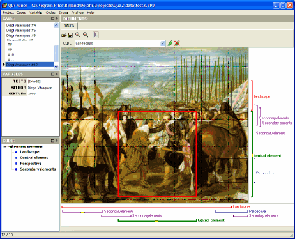Image resolution: width=295 pixels, height=239 pixels.
Task: Click the 12 / 13 status bar counter
Action: pos(7,235)
